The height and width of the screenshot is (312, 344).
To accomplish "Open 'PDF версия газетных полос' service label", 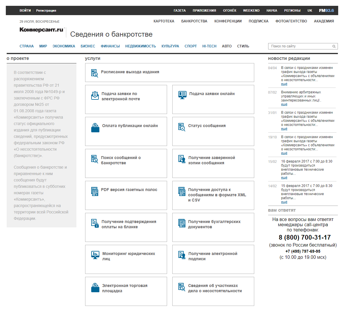I will point(129,190).
